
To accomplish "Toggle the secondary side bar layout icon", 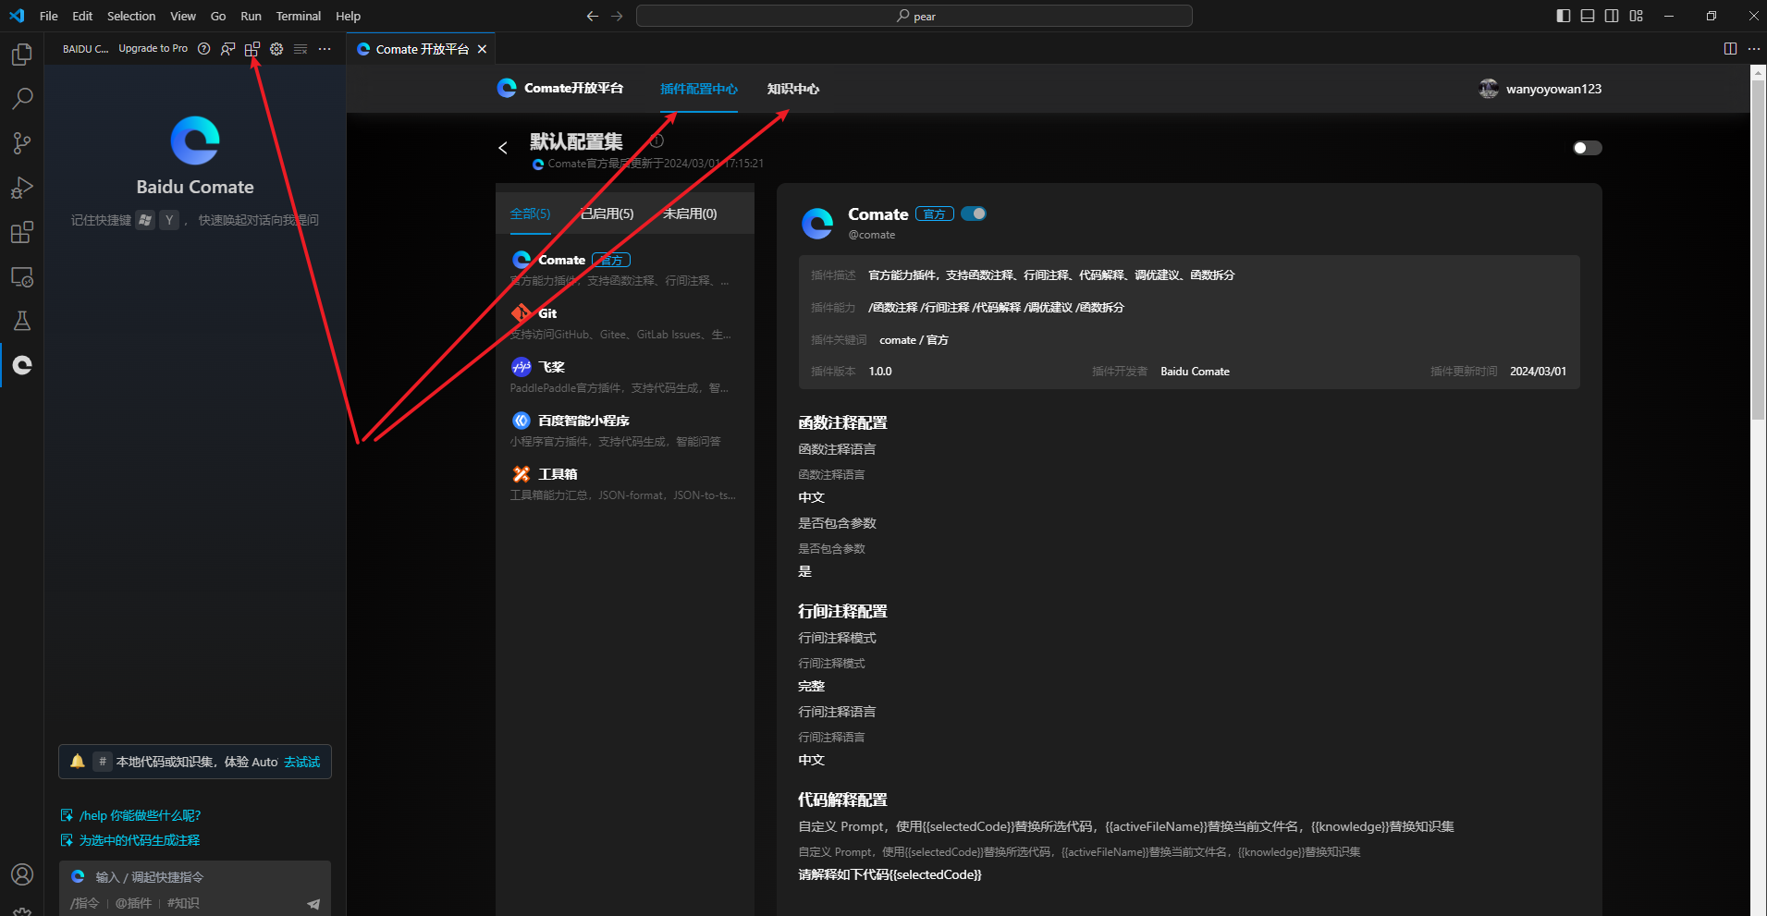I will click(1612, 16).
